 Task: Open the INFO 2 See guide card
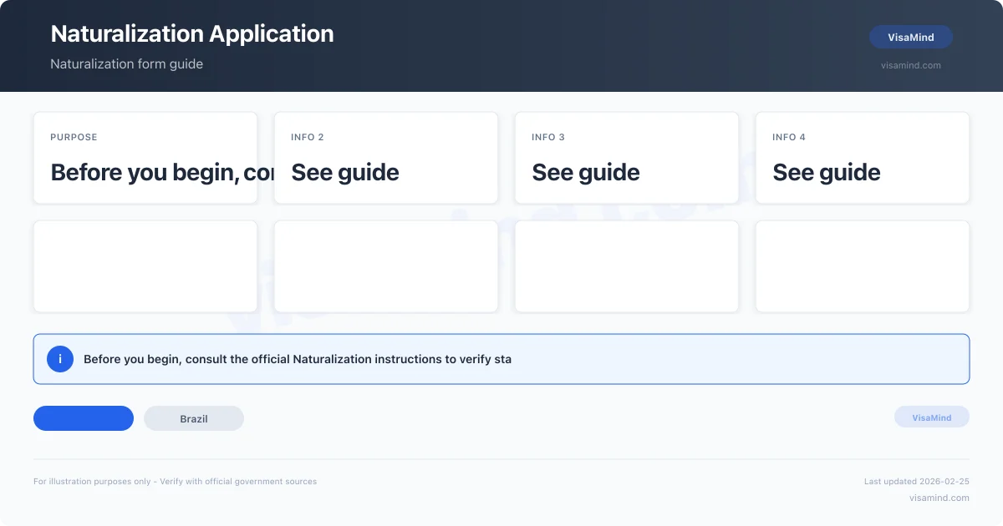pos(386,158)
